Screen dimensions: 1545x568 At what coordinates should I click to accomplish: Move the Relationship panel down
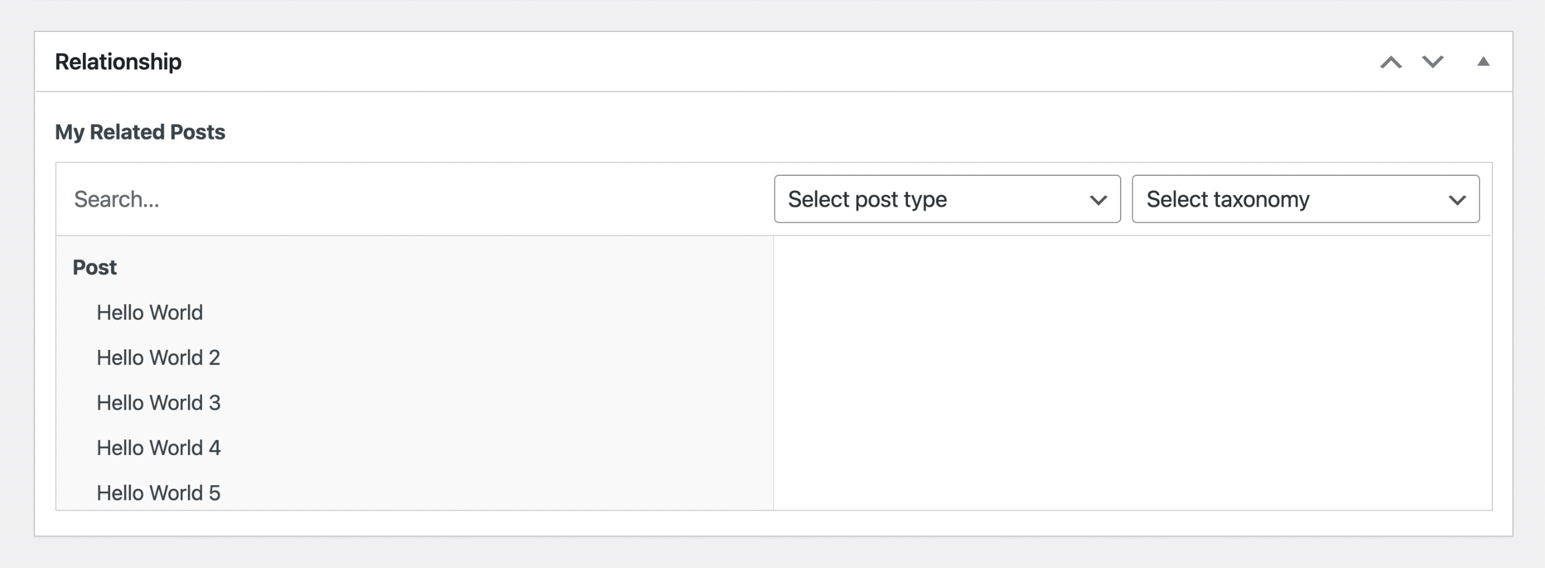coord(1433,62)
